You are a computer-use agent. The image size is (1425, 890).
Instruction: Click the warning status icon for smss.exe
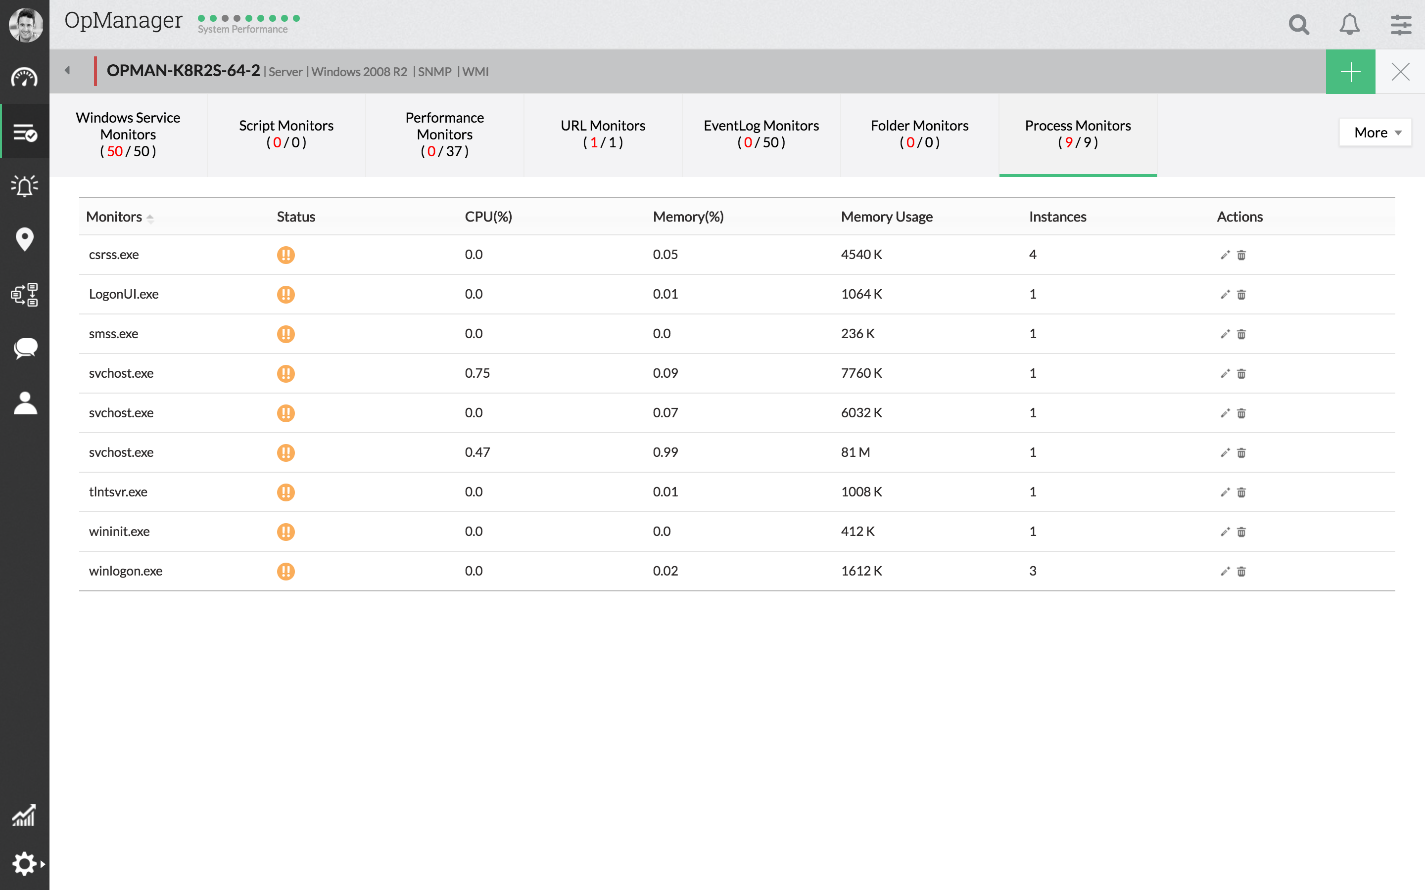(285, 334)
